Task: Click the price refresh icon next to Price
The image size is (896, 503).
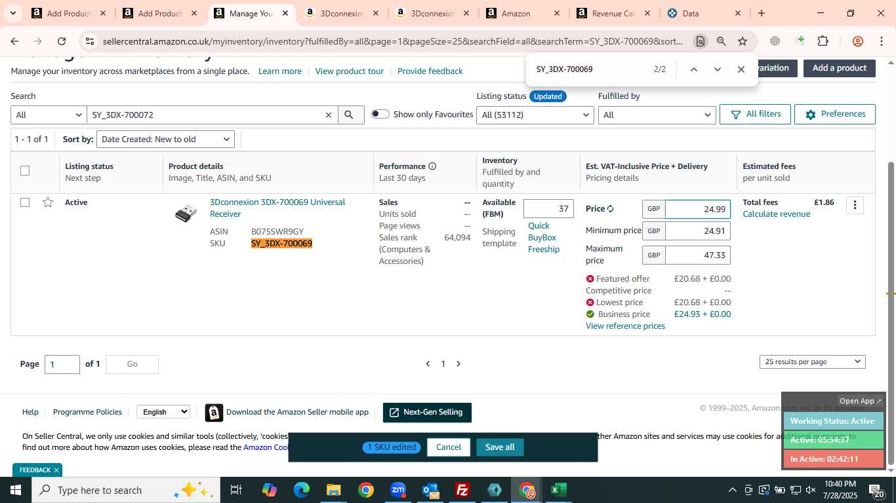Action: 611,209
